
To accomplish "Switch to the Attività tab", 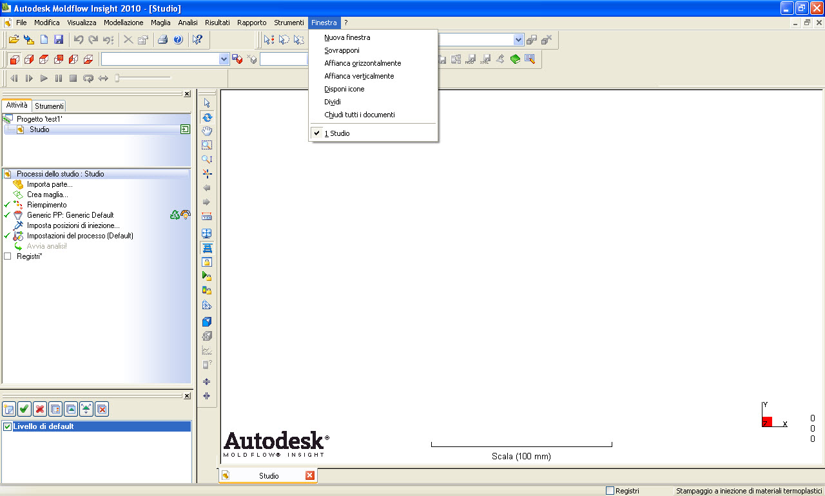I will [17, 105].
